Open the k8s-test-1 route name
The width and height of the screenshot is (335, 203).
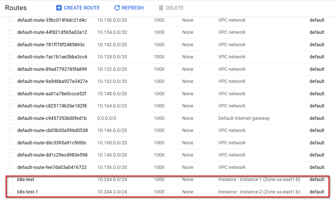pos(27,192)
